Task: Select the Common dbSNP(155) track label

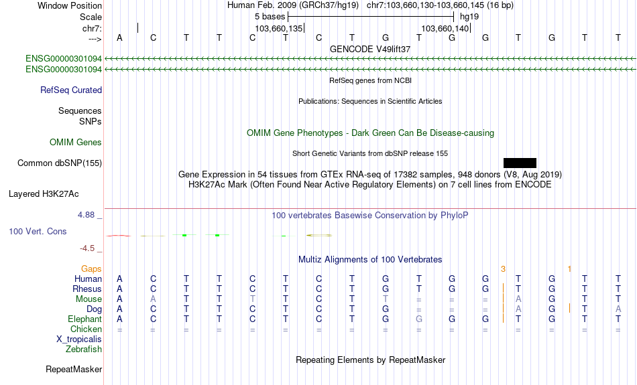Action: (60, 163)
